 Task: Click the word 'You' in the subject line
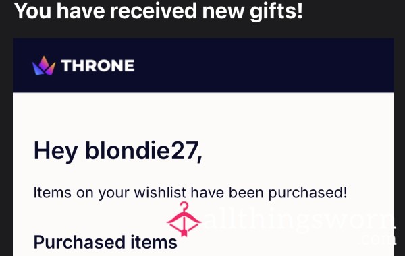click(x=33, y=11)
